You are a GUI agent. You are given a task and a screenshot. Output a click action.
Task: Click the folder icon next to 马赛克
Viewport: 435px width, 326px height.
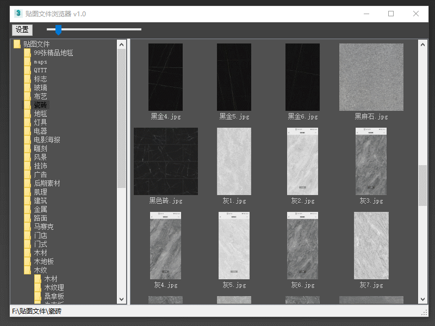[28, 227]
